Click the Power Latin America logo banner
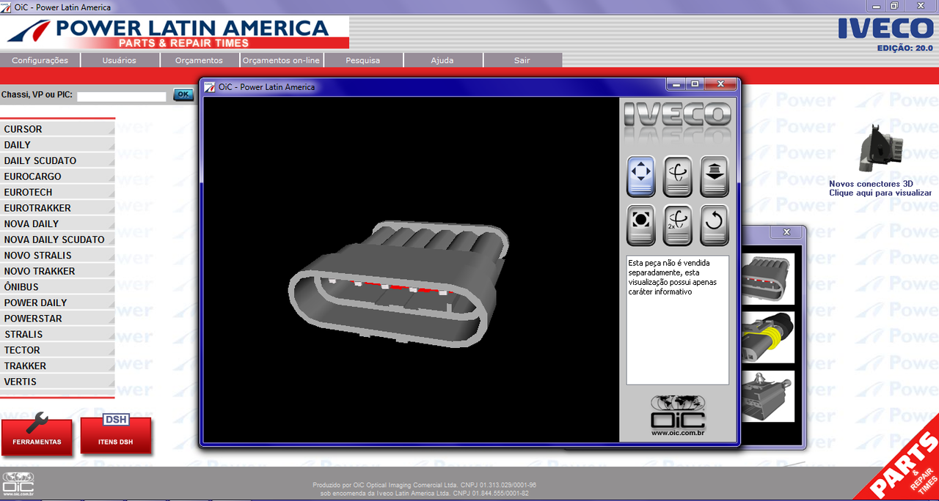This screenshot has height=501, width=939. coord(175,33)
